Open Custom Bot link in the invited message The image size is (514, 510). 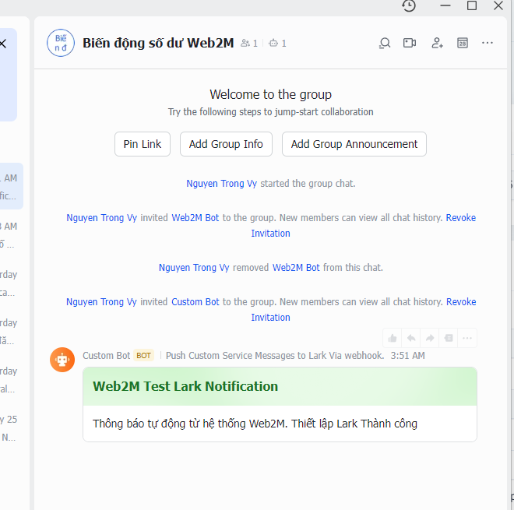[195, 302]
